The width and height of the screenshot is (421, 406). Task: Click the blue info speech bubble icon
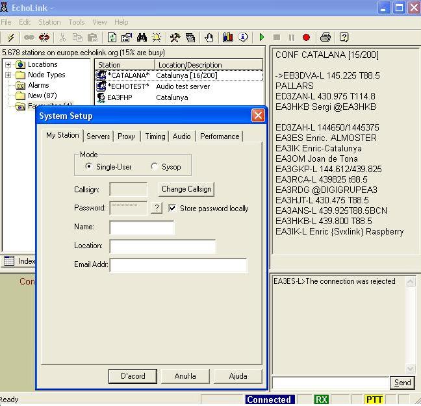click(x=243, y=37)
